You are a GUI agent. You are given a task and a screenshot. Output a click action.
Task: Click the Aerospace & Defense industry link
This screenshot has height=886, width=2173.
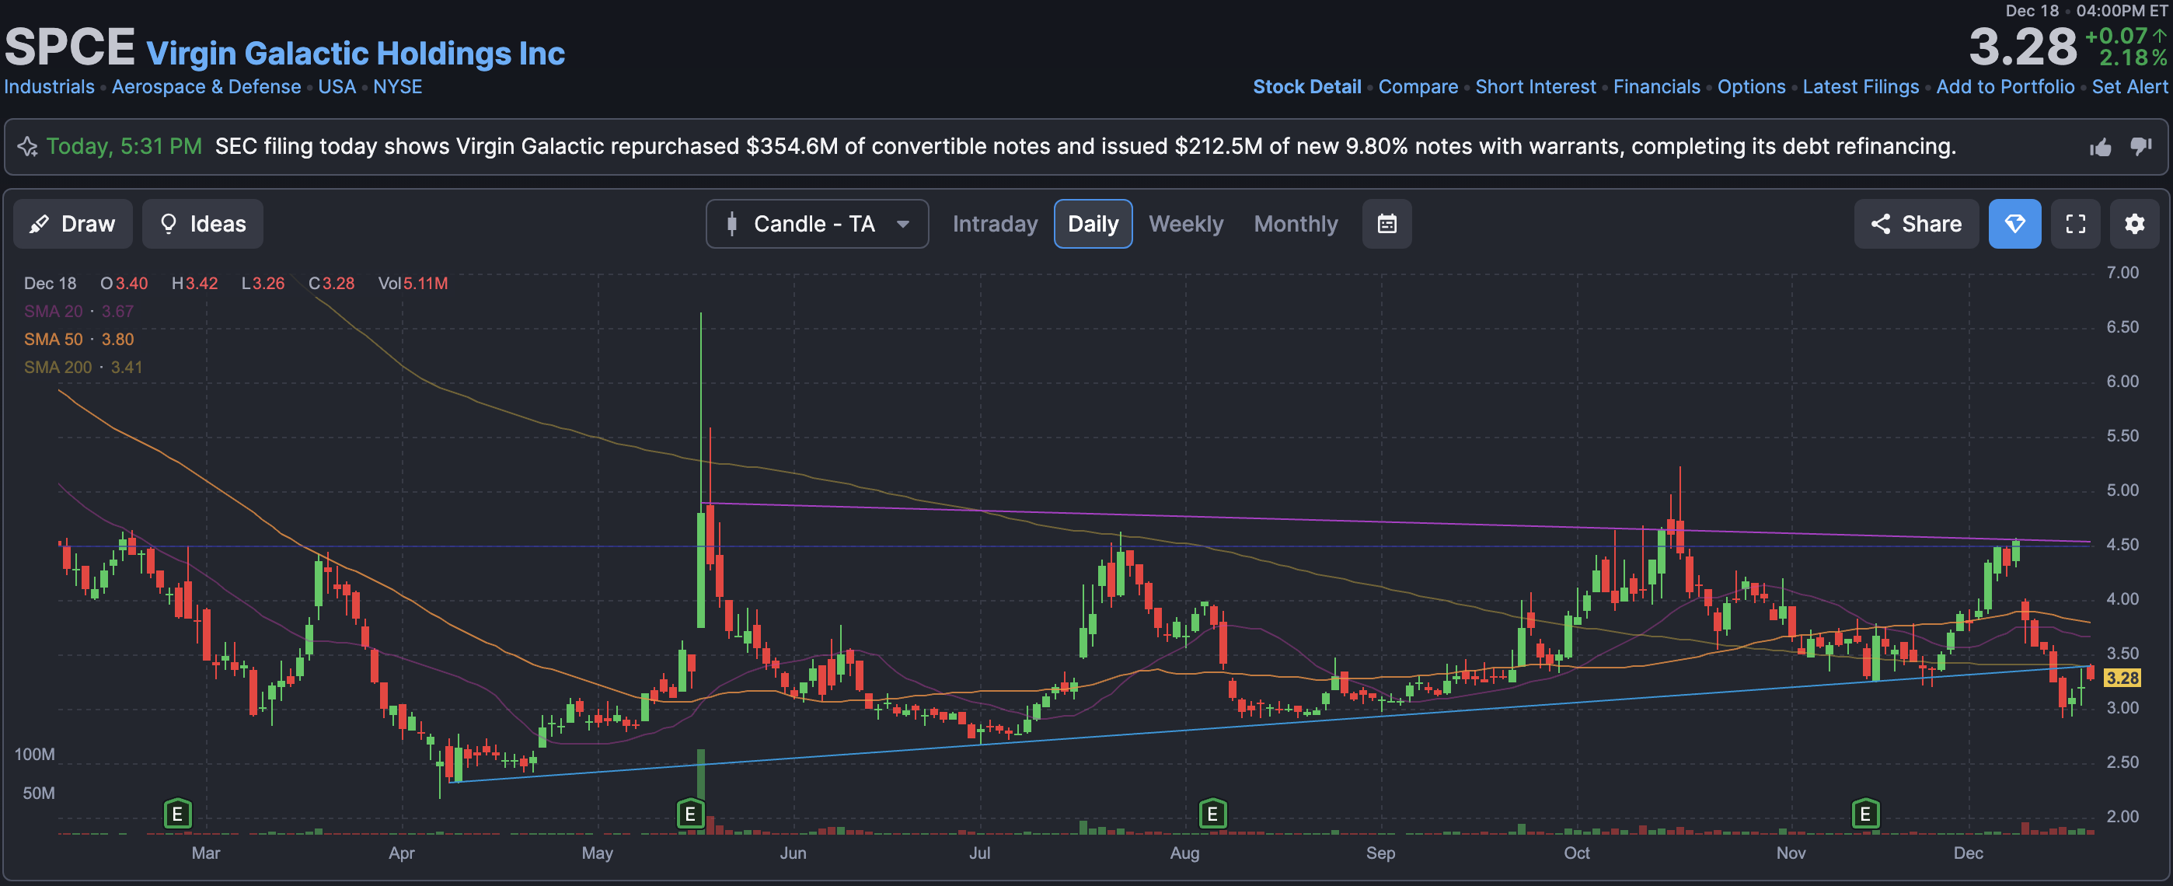(x=206, y=87)
